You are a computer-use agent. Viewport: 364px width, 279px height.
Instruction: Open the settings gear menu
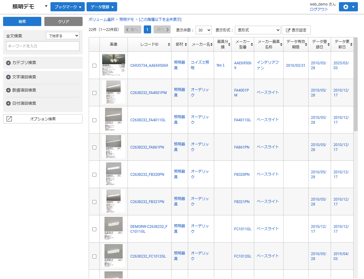pyautogui.click(x=348, y=7)
